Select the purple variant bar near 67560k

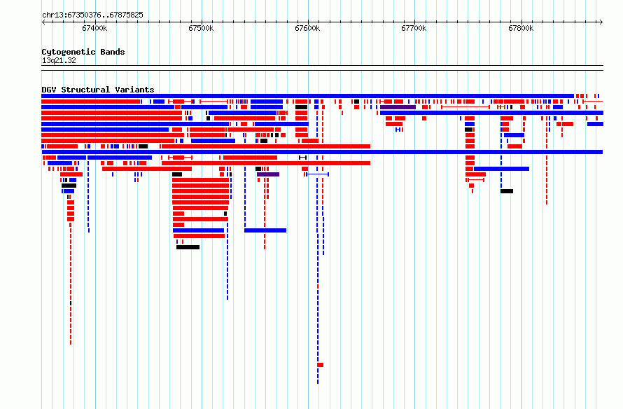(268, 174)
